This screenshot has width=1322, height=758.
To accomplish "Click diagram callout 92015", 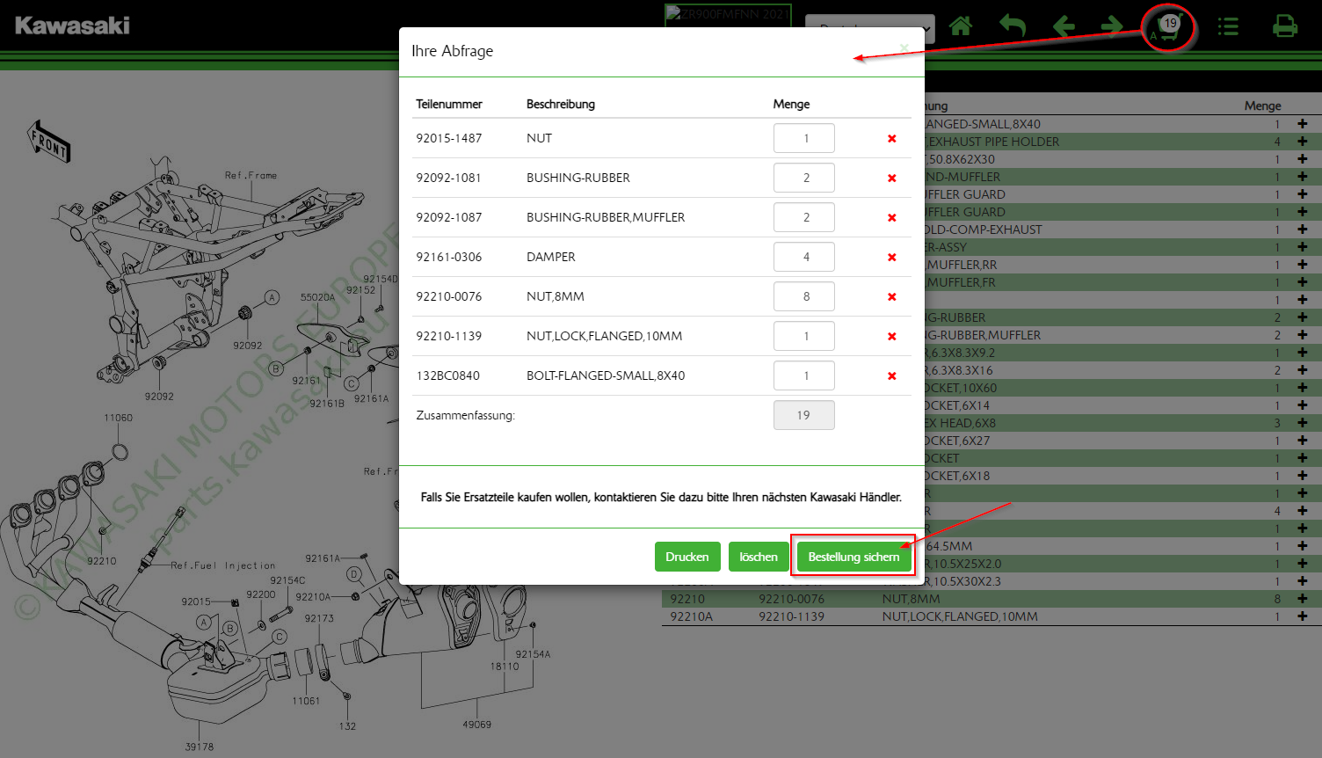I will tap(196, 601).
